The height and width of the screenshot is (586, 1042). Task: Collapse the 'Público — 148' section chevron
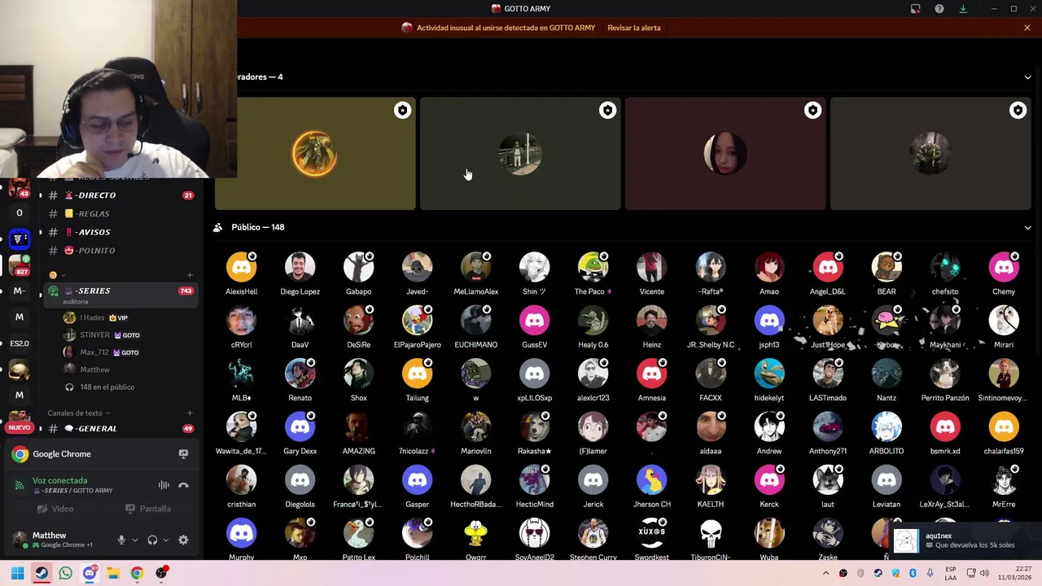tap(1027, 228)
